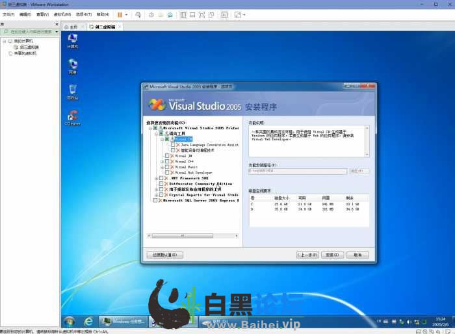
Task: Click the feature tree horizontal scrollbar thumb
Action: click(183, 236)
